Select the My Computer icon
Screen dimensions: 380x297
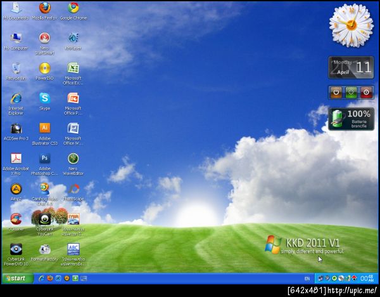point(16,41)
